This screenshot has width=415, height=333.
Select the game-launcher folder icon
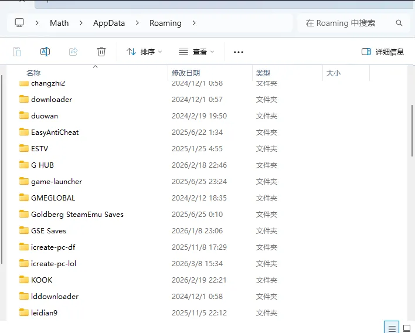coord(24,181)
